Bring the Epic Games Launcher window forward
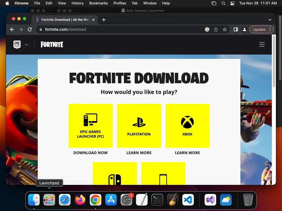The image size is (282, 211). click(x=143, y=11)
